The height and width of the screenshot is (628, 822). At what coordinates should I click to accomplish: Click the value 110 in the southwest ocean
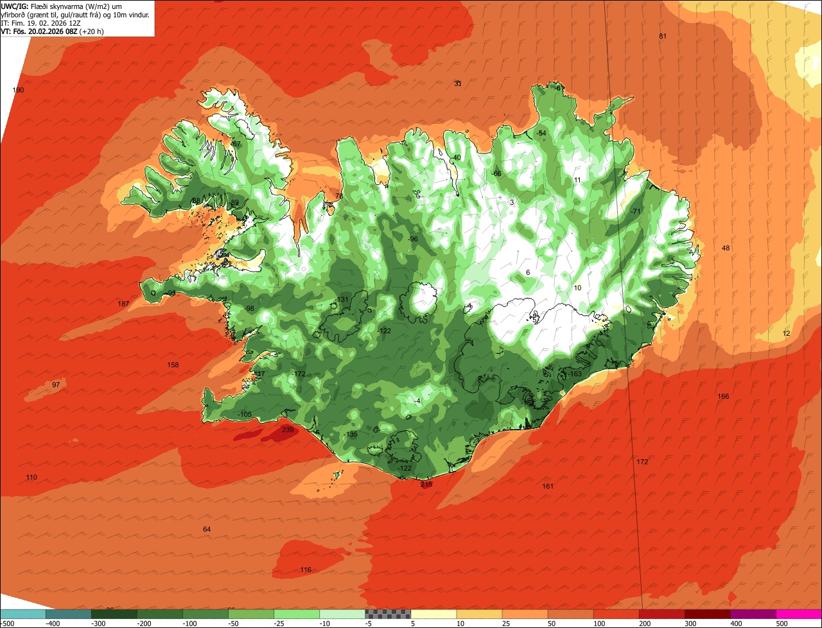tap(31, 477)
